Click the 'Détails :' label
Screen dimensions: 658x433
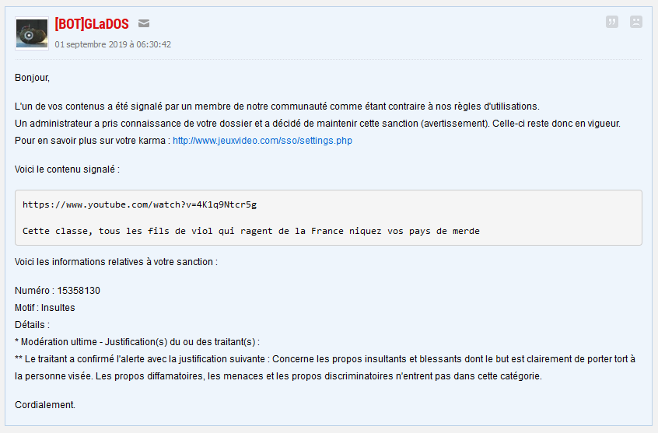[32, 325]
